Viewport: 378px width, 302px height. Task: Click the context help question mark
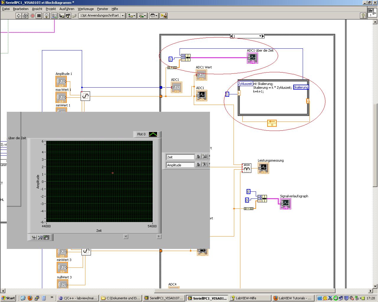[x=363, y=16]
